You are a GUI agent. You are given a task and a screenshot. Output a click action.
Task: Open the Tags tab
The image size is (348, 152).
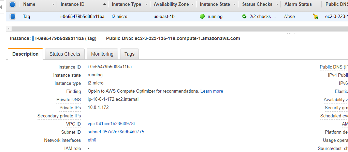[129, 54]
